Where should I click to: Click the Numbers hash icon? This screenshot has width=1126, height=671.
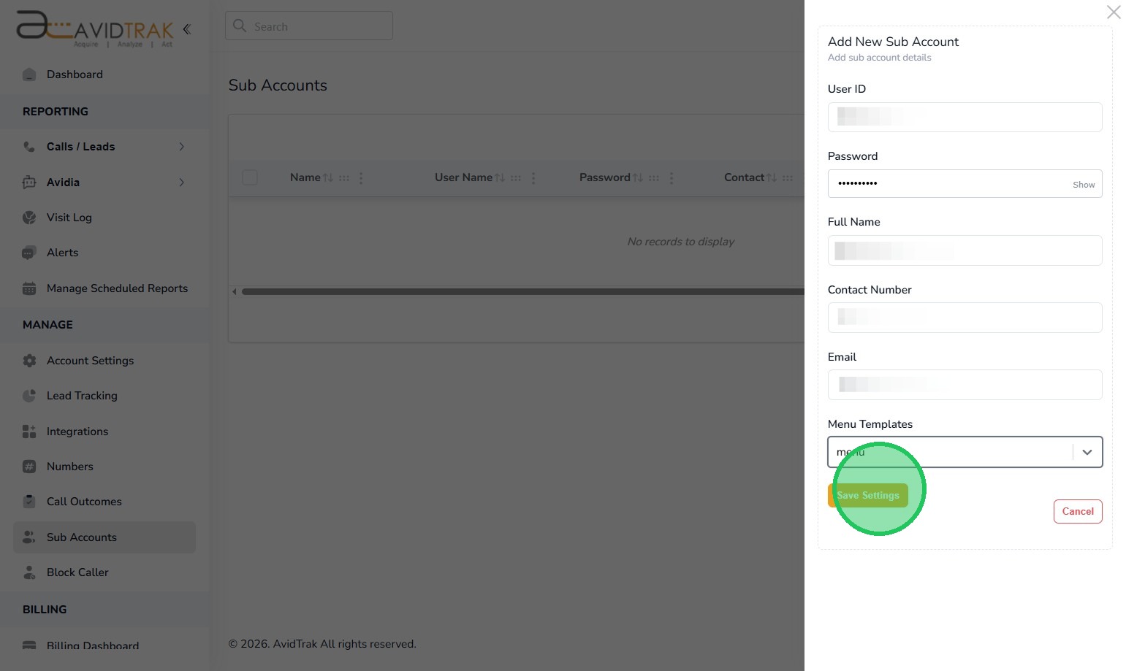29,467
